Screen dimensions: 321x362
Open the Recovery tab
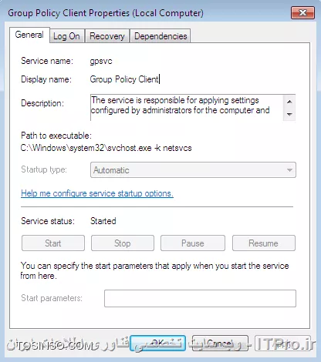pyautogui.click(x=107, y=36)
